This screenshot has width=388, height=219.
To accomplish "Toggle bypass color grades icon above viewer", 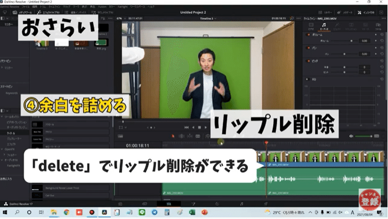I will pyautogui.click(x=292, y=18).
